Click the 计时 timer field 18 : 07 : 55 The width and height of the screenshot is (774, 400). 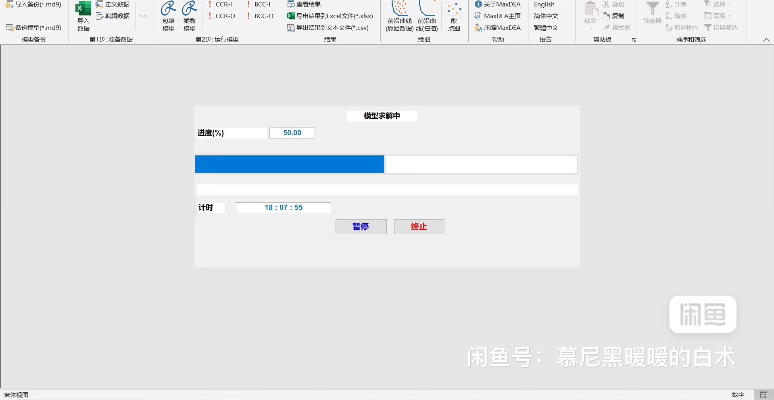284,207
